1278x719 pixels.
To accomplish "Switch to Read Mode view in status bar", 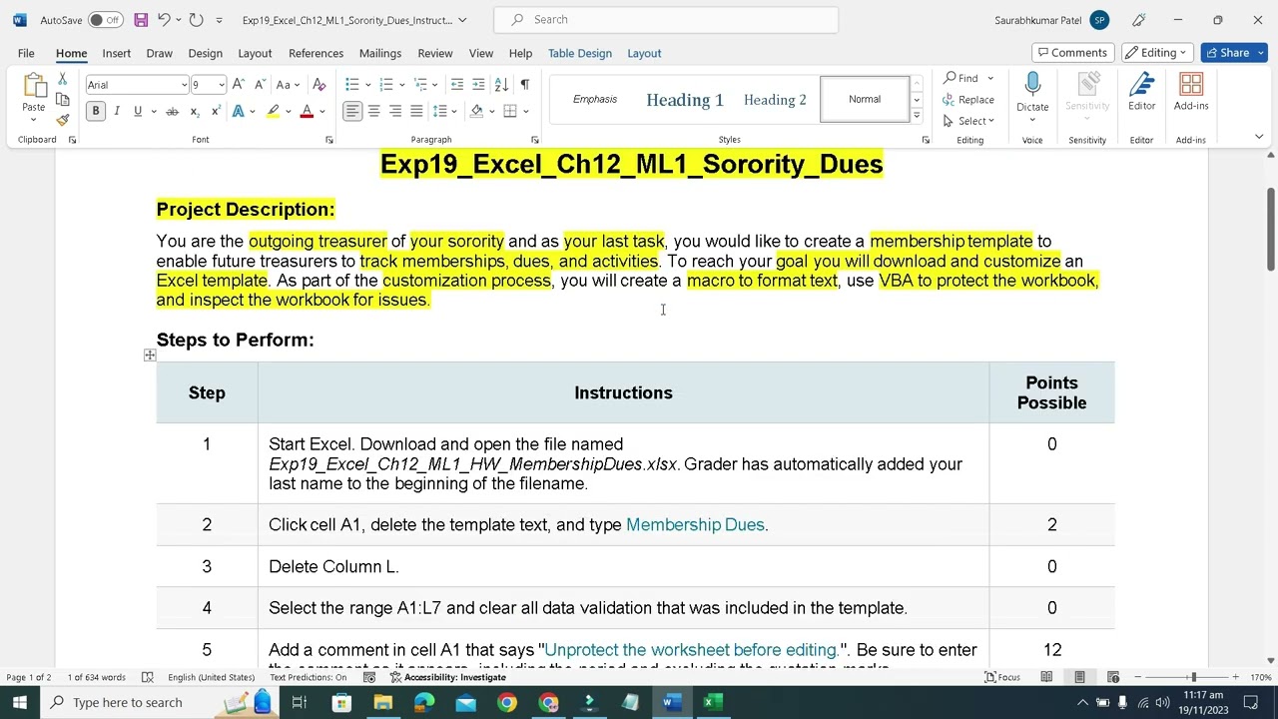I will tap(1046, 677).
